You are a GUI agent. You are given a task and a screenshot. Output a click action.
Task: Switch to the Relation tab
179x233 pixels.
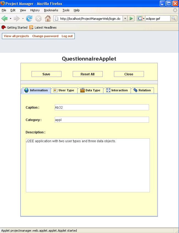(142, 90)
